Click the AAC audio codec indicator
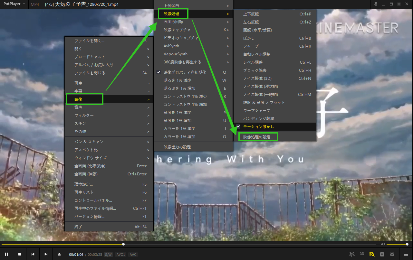This screenshot has height=260, width=413. pyautogui.click(x=133, y=255)
